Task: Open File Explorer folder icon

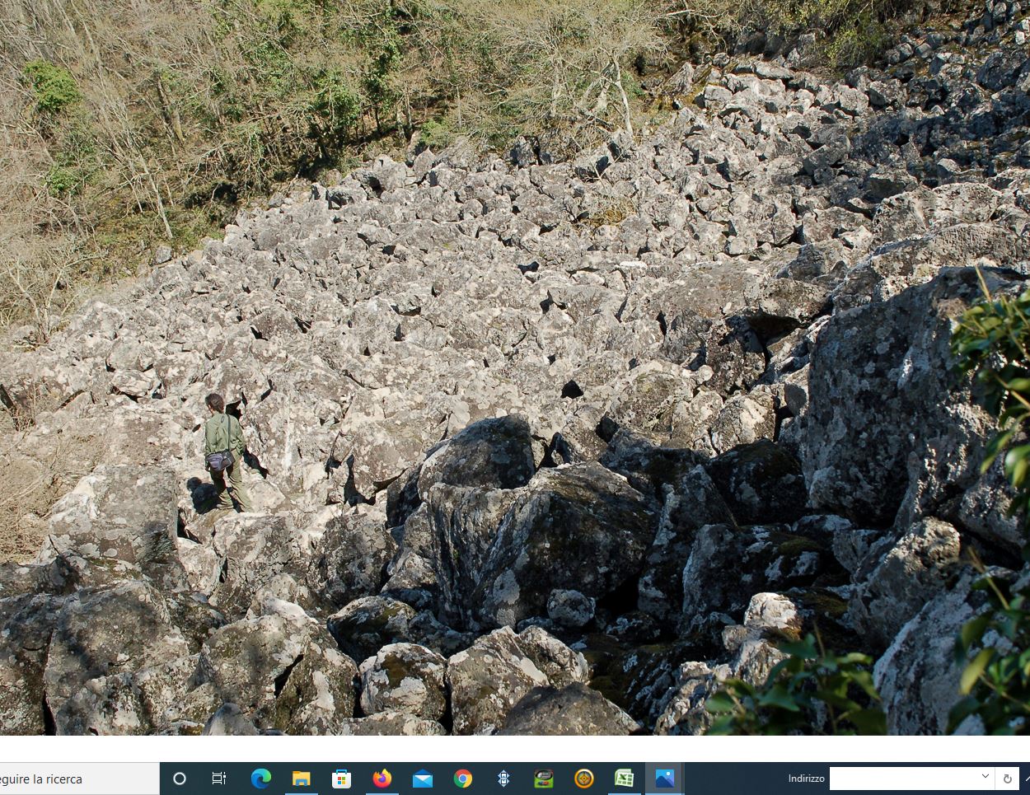Action: [301, 779]
